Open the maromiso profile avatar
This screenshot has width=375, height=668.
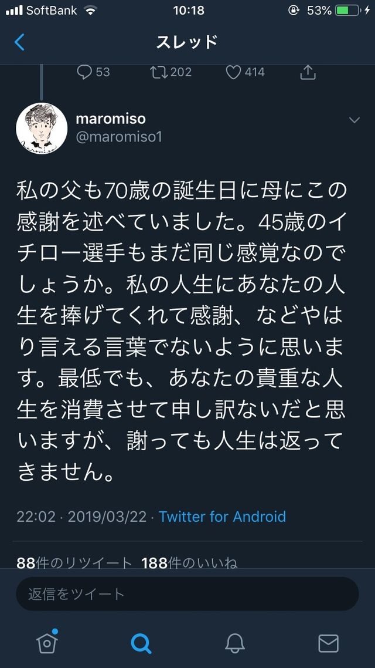coord(42,128)
